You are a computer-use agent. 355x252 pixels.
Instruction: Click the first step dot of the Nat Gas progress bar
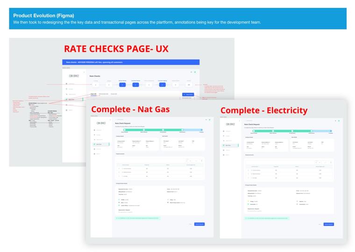pyautogui.click(x=125, y=130)
